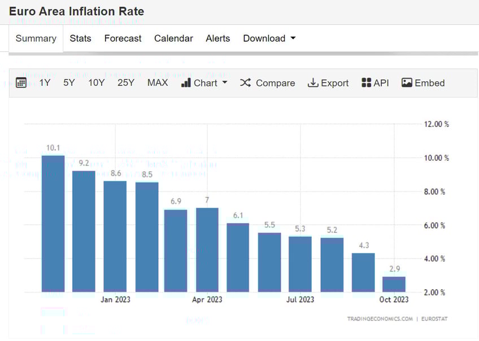Select the 10Y time range
This screenshot has width=479, height=341.
click(96, 83)
